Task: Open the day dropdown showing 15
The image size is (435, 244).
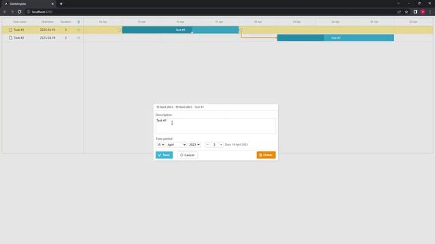Action: 160,144
